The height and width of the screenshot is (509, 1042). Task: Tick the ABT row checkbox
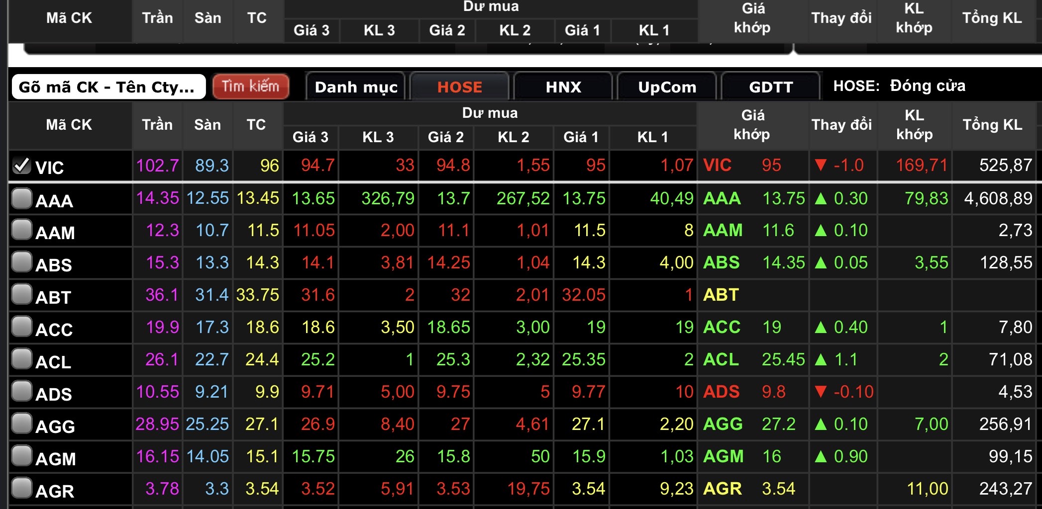(22, 294)
